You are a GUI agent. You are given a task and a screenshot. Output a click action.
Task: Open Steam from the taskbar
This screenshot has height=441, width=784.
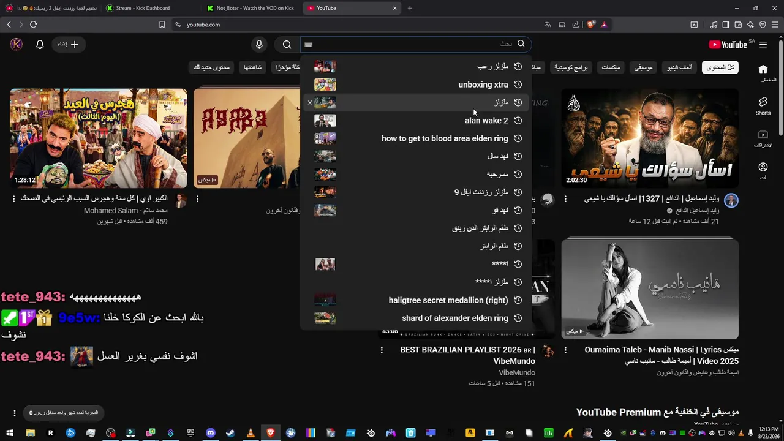click(x=230, y=433)
